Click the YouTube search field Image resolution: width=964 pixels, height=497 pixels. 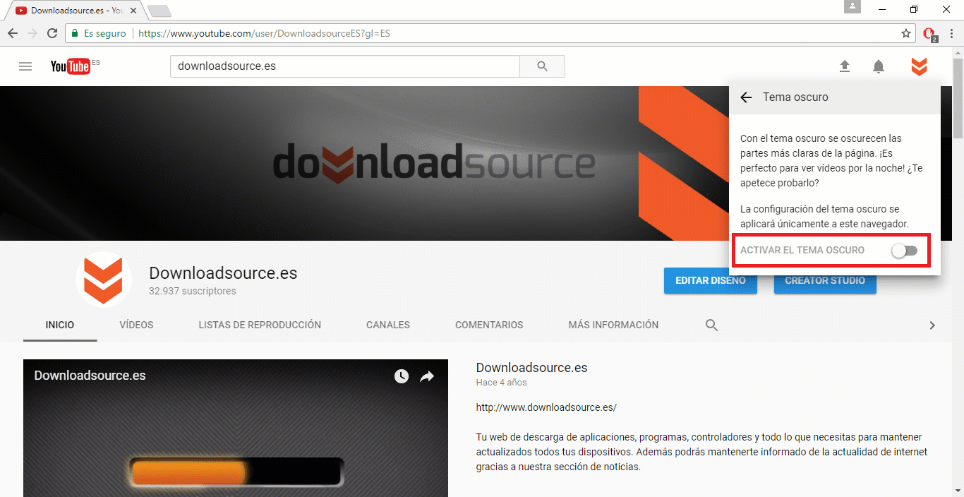click(x=345, y=66)
